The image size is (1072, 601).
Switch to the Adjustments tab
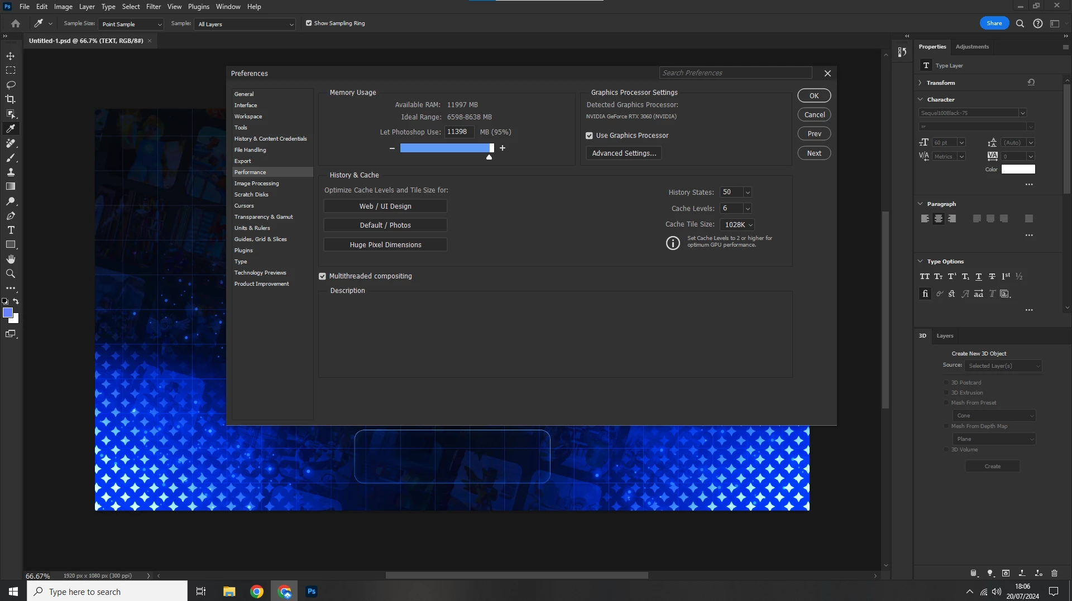pos(972,47)
